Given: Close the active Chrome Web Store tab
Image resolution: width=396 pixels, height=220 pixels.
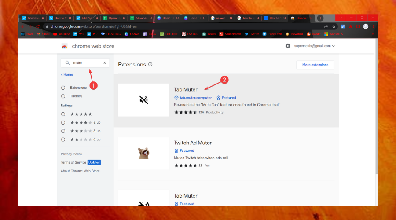Looking at the screenshot, I should [x=312, y=18].
